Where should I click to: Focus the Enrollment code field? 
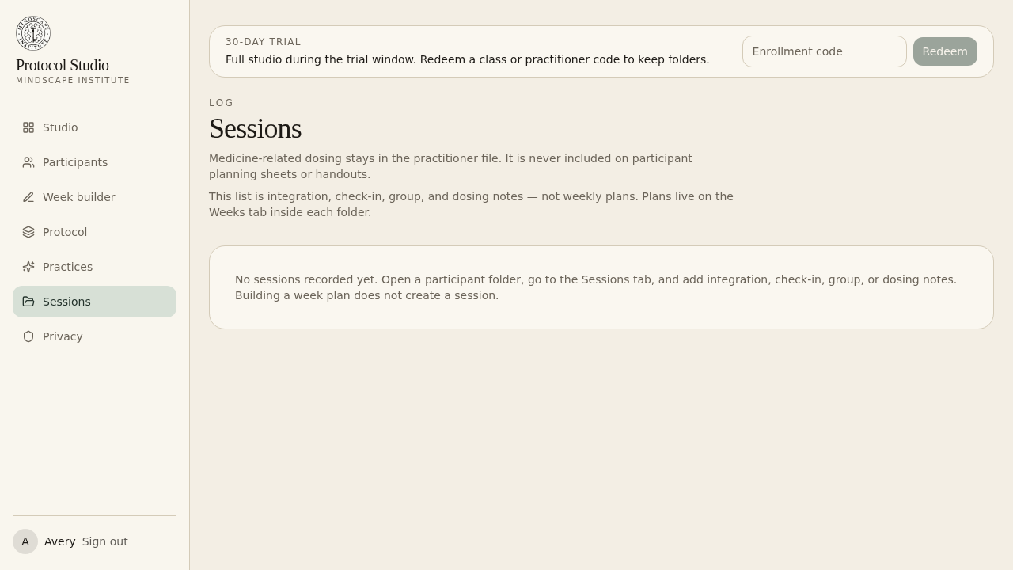pos(824,51)
